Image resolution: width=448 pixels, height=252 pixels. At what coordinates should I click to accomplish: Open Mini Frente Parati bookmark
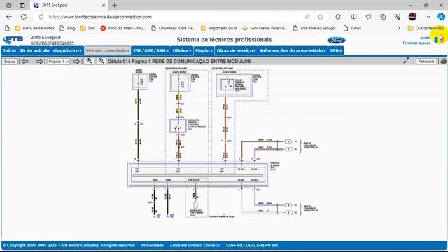click(x=265, y=28)
